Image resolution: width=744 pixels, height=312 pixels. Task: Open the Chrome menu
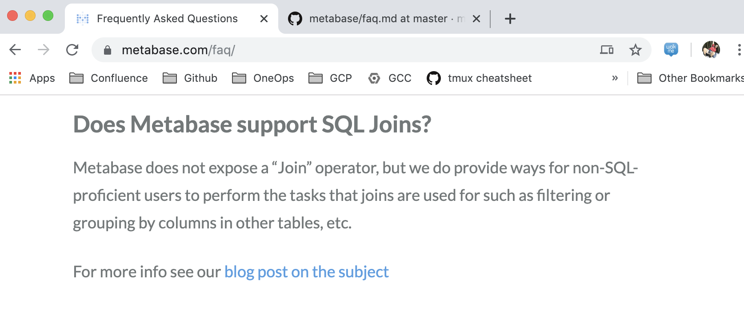click(x=738, y=50)
